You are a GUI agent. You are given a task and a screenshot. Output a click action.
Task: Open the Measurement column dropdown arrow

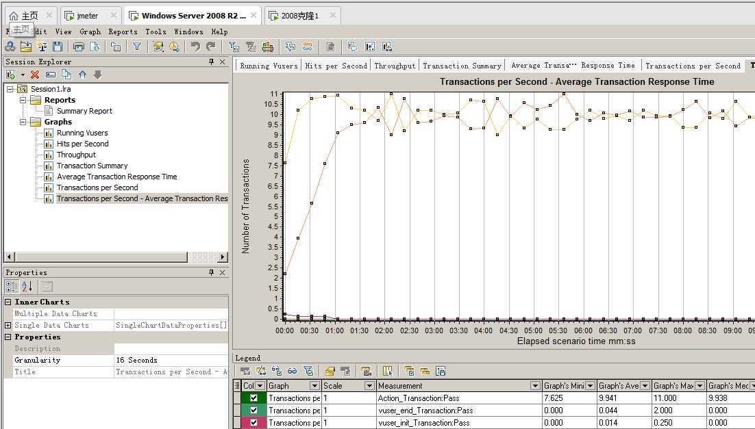[535, 386]
